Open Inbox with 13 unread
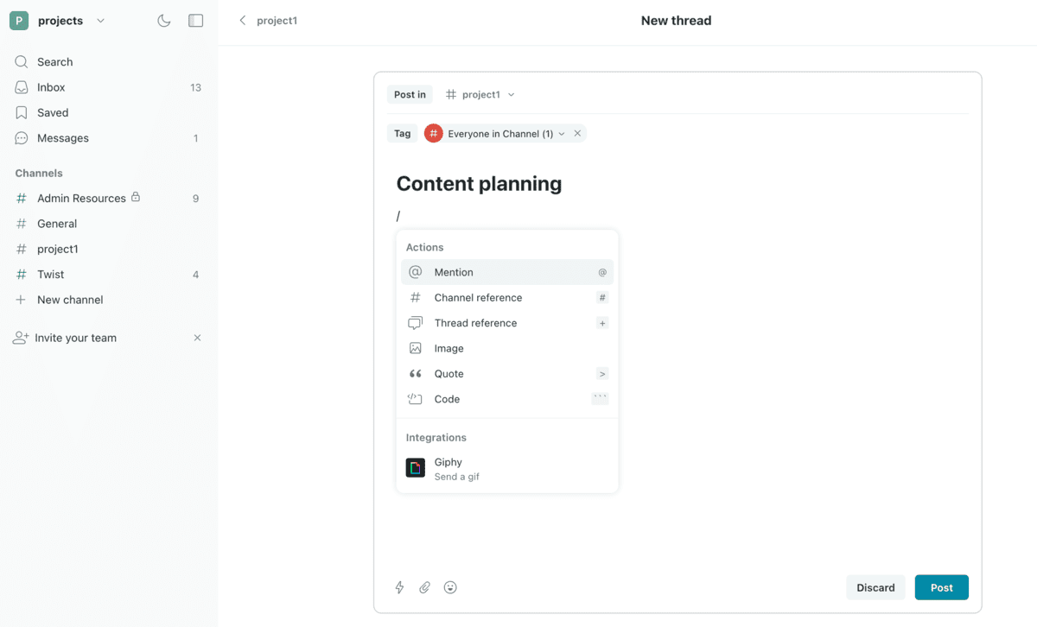 click(108, 87)
